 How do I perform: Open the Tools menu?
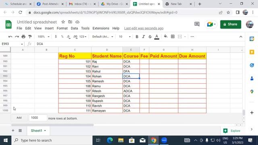[x=85, y=28]
